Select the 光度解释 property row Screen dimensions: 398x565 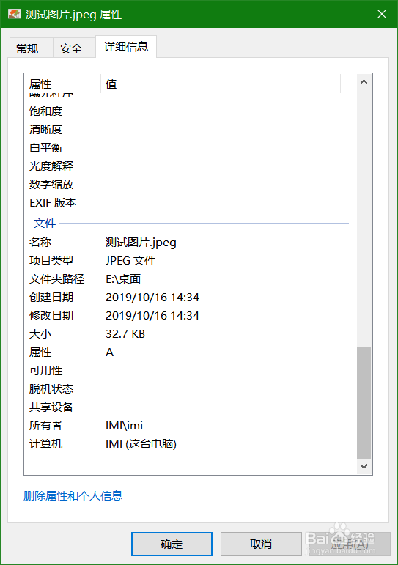pyautogui.click(x=188, y=166)
